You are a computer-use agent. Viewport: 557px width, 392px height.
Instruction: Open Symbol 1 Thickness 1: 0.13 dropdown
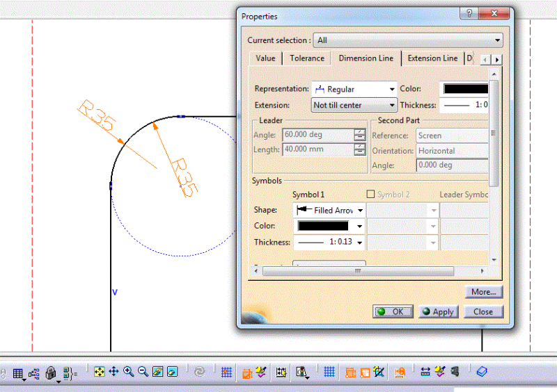(x=329, y=242)
